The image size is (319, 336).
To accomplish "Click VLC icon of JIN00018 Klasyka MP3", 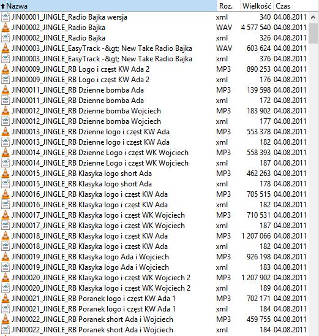I will [6, 236].
